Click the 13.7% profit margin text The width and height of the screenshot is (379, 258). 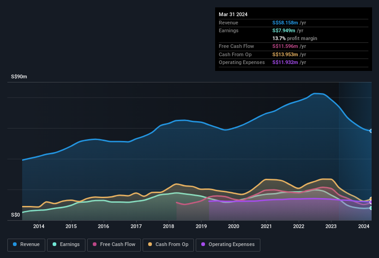(x=295, y=38)
